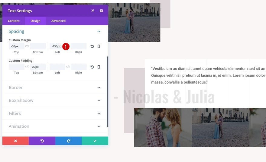This screenshot has width=266, height=162.
Task: Toggle link between padding Left and Right
Action: pyautogui.click(x=68, y=67)
